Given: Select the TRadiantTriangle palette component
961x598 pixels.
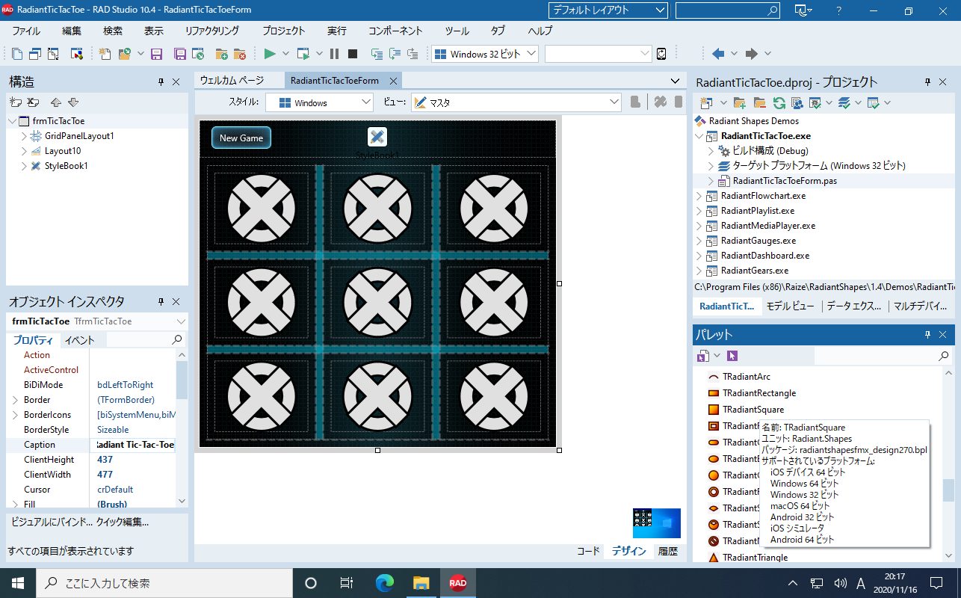Looking at the screenshot, I should coord(747,558).
